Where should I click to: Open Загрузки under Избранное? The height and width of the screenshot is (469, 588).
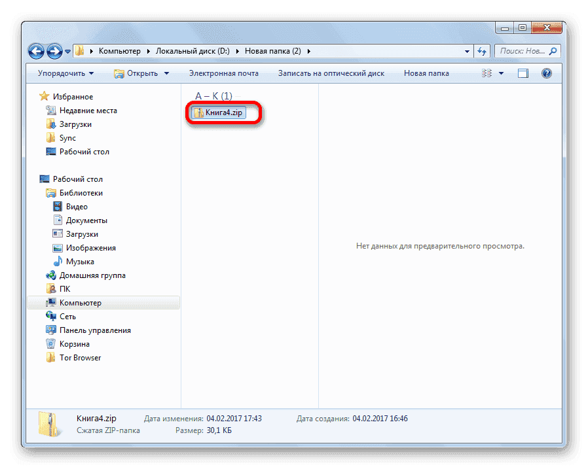click(x=75, y=124)
